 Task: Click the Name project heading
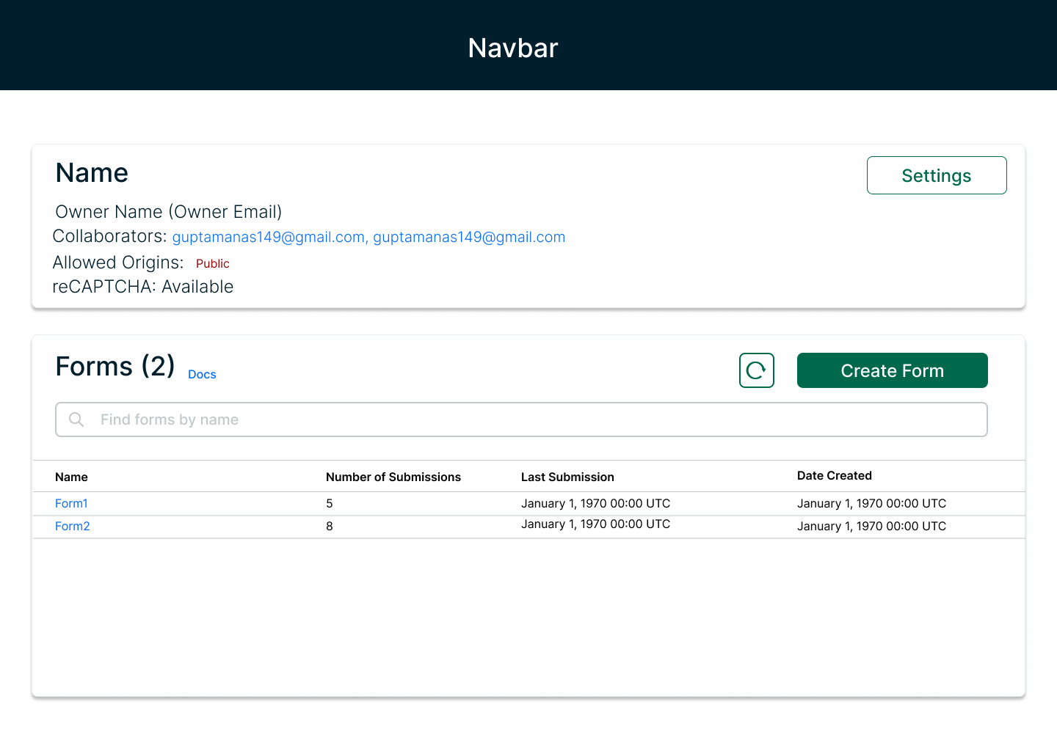91,173
